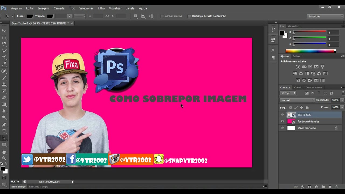This screenshot has height=194, width=345.
Task: Select the Eraser tool
Action: coord(4,98)
